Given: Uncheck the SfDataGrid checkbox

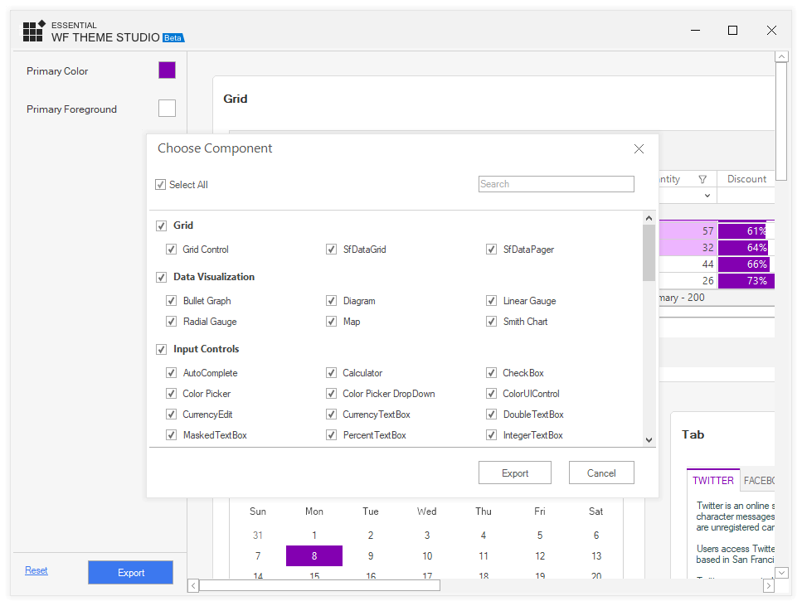Looking at the screenshot, I should (332, 250).
